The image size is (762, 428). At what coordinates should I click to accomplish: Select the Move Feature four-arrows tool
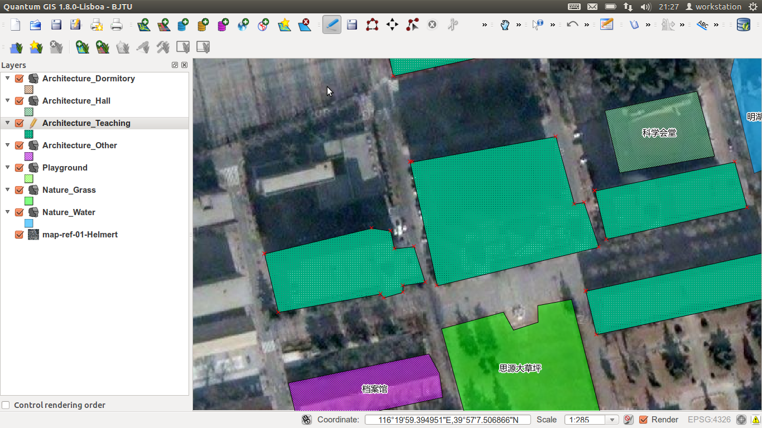(x=392, y=25)
